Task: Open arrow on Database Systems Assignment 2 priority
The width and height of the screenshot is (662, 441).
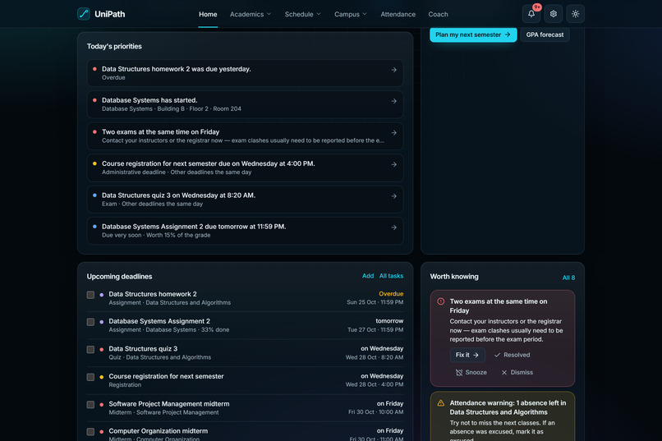Action: [393, 227]
